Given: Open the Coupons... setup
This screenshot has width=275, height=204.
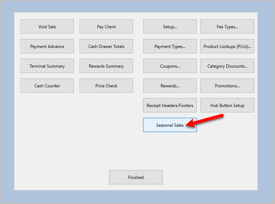Looking at the screenshot, I should 170,66.
